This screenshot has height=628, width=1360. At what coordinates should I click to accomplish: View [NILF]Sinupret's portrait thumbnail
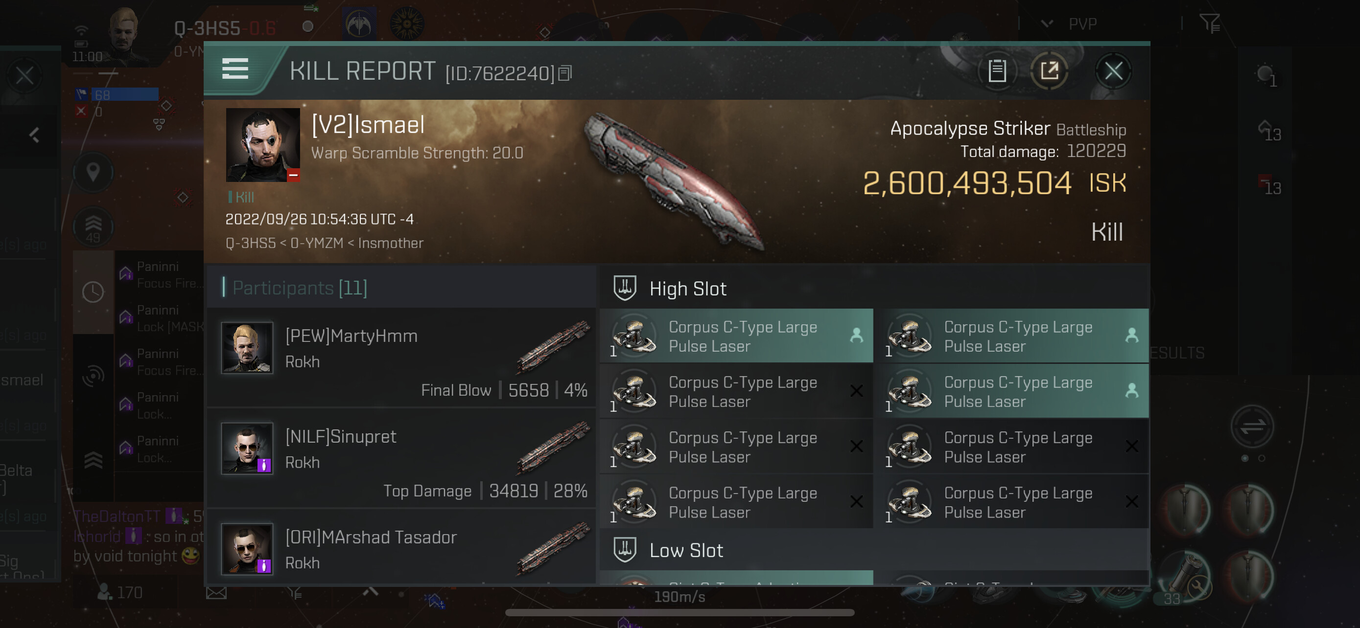(247, 448)
